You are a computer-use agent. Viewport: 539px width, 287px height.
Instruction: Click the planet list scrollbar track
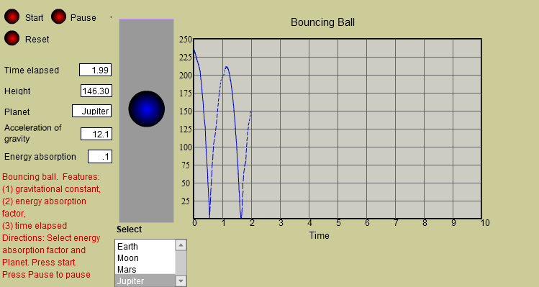tap(181, 263)
